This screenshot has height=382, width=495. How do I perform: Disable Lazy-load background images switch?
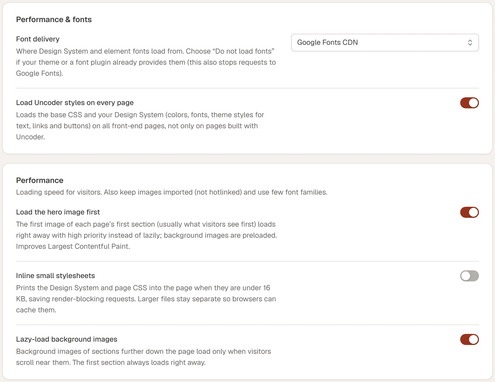pyautogui.click(x=469, y=339)
